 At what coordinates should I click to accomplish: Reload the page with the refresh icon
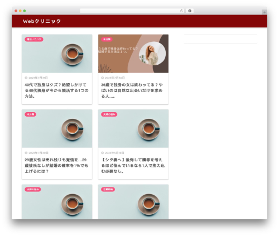[x=181, y=11]
